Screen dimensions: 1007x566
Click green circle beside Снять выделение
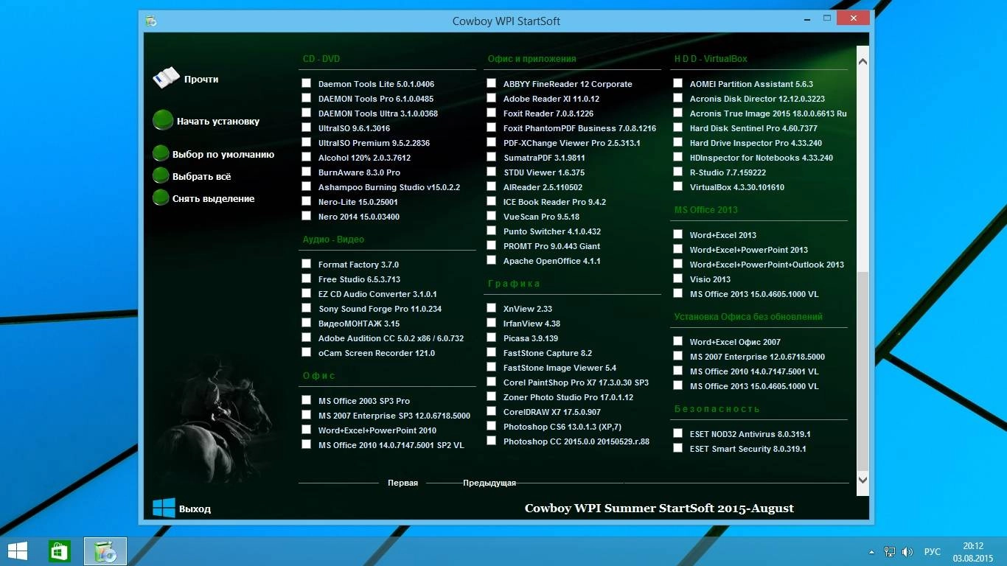pos(161,198)
